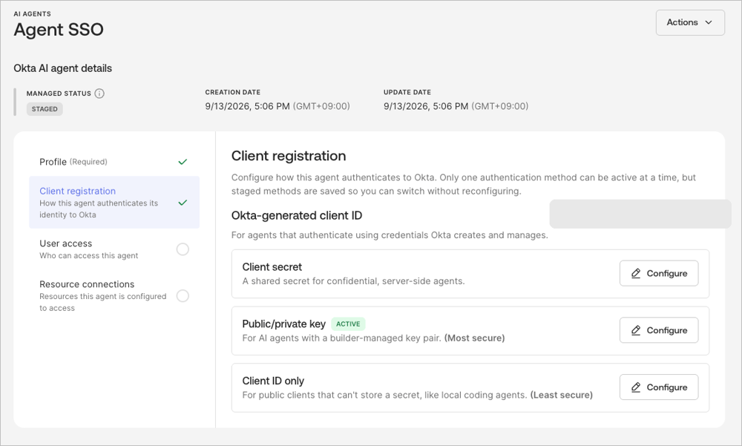Click the (Least secure) label
Viewport: 742px width, 446px height.
point(561,395)
